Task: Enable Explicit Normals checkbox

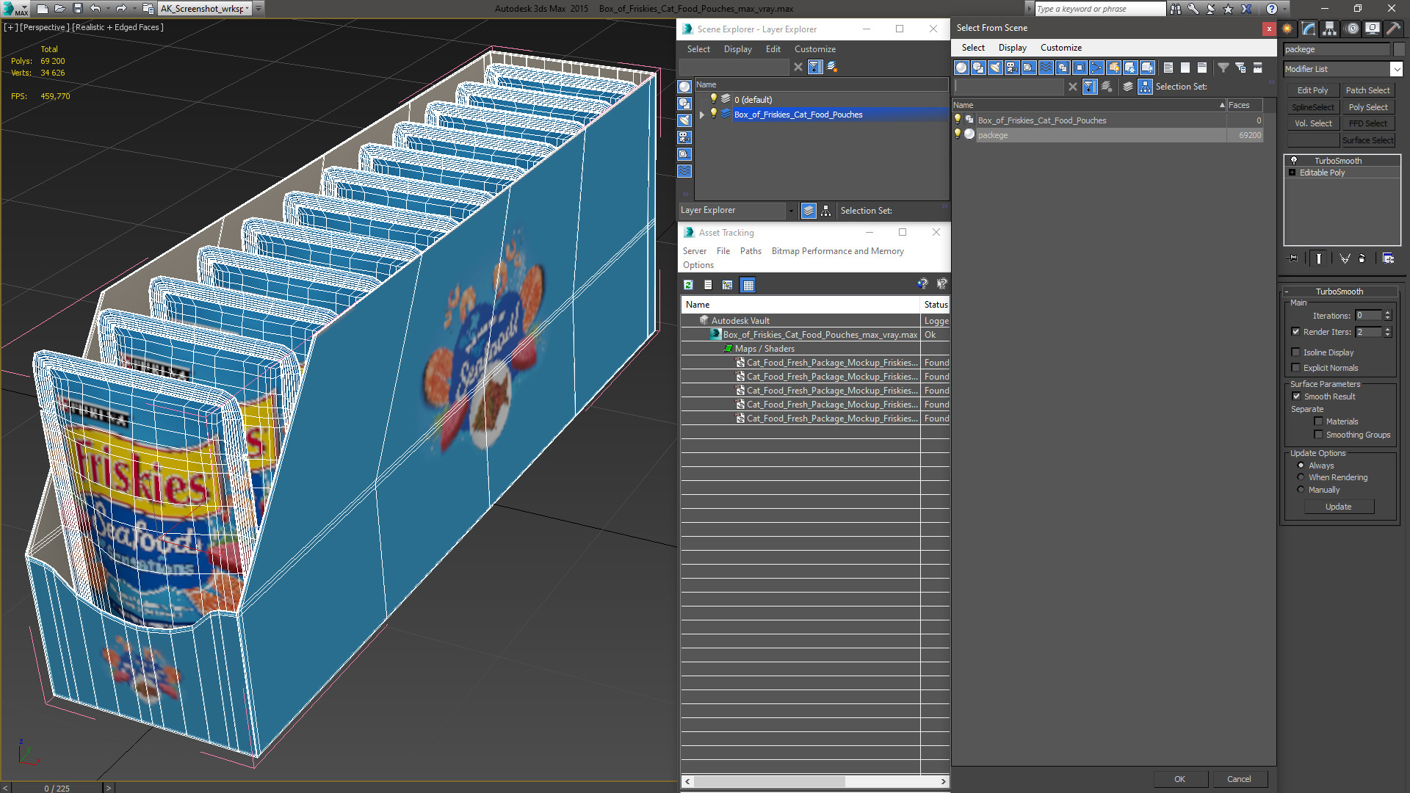Action: (1296, 368)
